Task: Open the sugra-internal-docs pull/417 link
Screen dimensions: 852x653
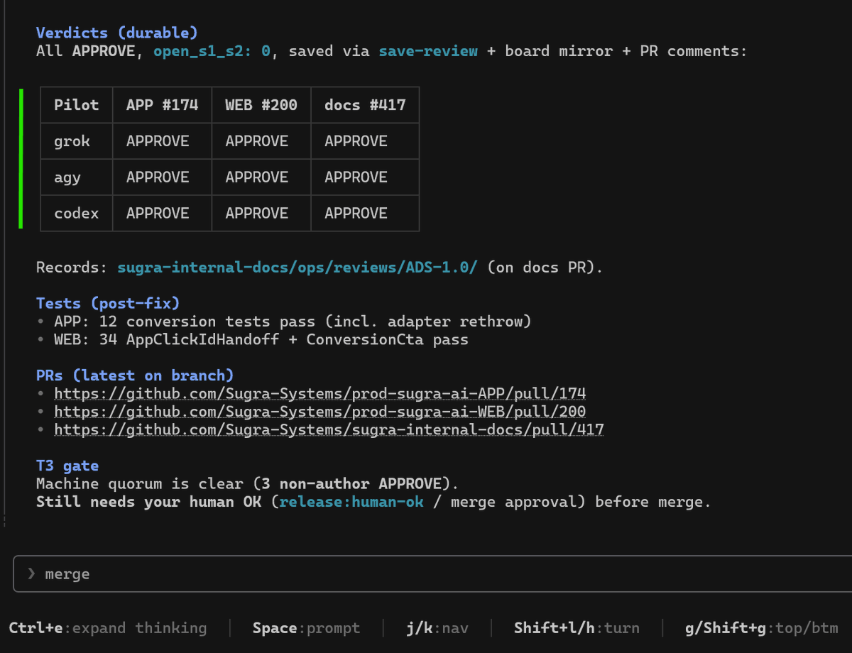Action: [329, 429]
